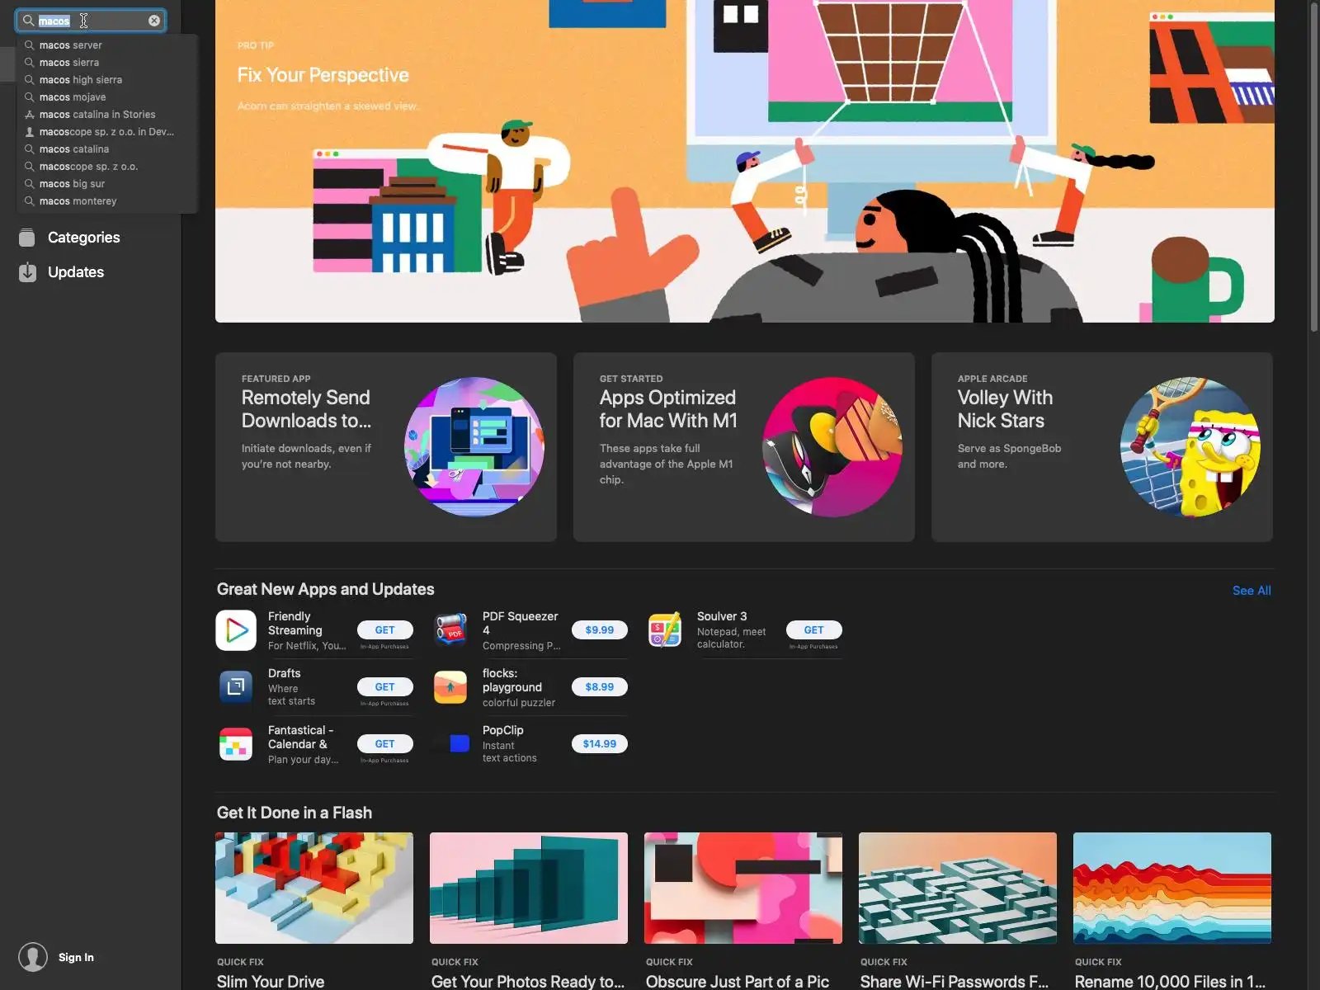The width and height of the screenshot is (1320, 990).
Task: Open the Drafts app icon
Action: (236, 687)
